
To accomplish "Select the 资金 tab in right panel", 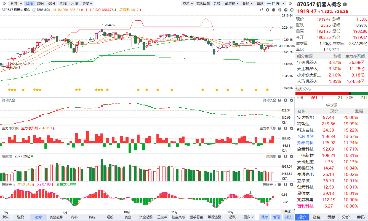I will pos(316,217).
